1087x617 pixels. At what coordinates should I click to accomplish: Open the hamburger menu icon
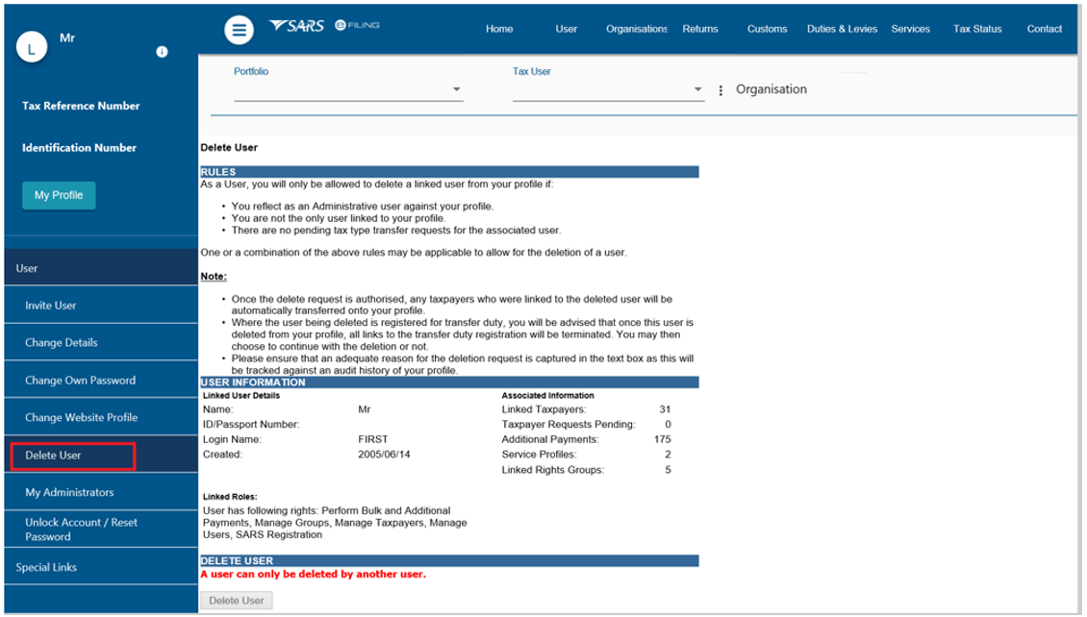240,30
